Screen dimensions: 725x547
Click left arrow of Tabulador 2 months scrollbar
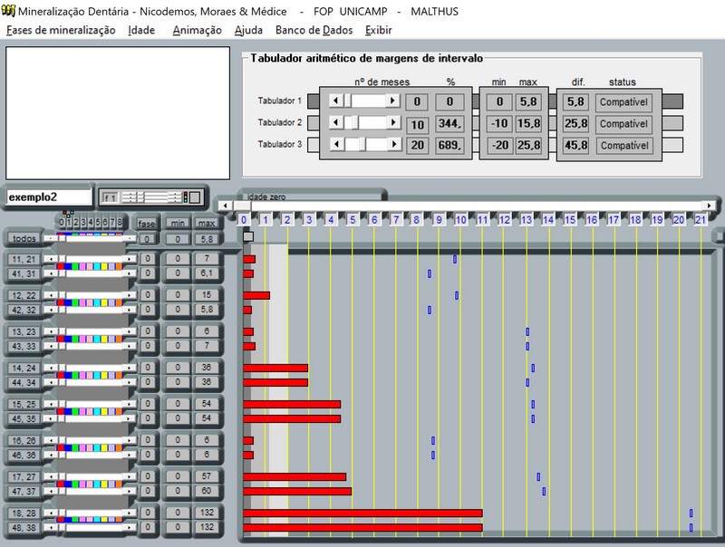tap(336, 123)
